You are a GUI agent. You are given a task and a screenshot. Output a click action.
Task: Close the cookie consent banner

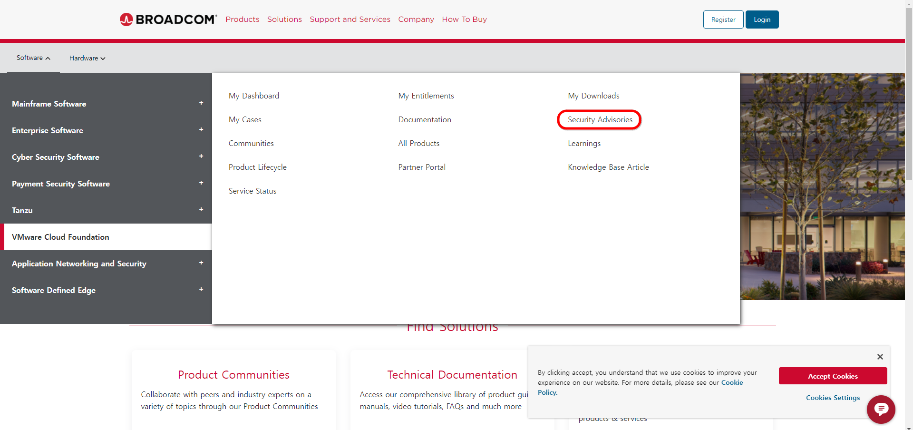tap(880, 357)
